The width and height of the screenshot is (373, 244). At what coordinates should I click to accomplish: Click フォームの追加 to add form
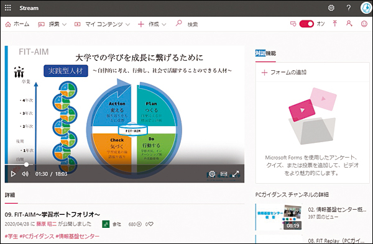[284, 72]
